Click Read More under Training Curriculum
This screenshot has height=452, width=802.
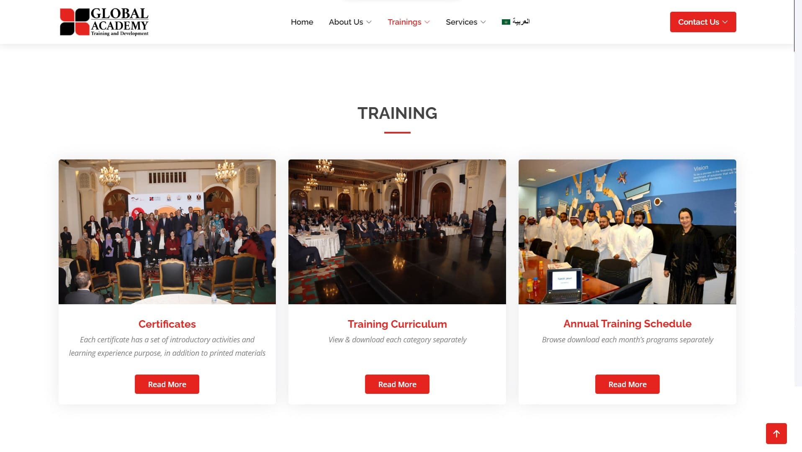[397, 384]
